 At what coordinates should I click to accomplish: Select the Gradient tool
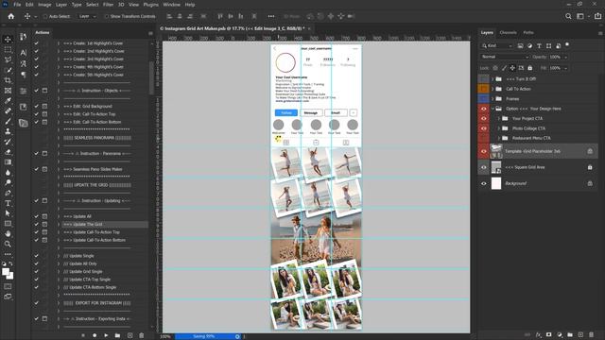tap(8, 161)
